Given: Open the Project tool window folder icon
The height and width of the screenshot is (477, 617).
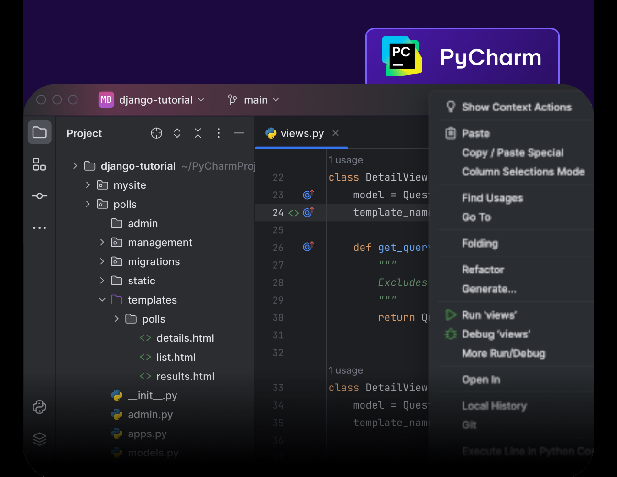Looking at the screenshot, I should pos(40,132).
